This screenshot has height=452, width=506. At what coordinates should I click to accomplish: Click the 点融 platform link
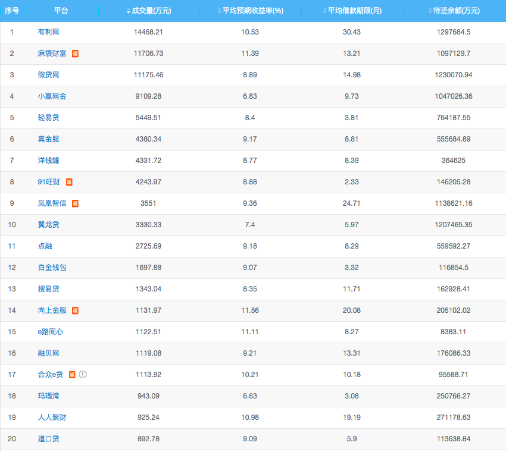45,246
